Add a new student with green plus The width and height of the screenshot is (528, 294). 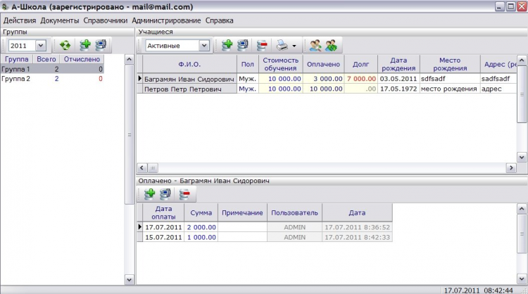(x=227, y=45)
